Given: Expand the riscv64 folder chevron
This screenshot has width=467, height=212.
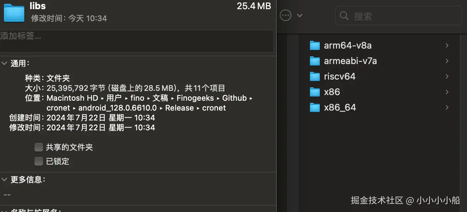Looking at the screenshot, I should pyautogui.click(x=447, y=76).
